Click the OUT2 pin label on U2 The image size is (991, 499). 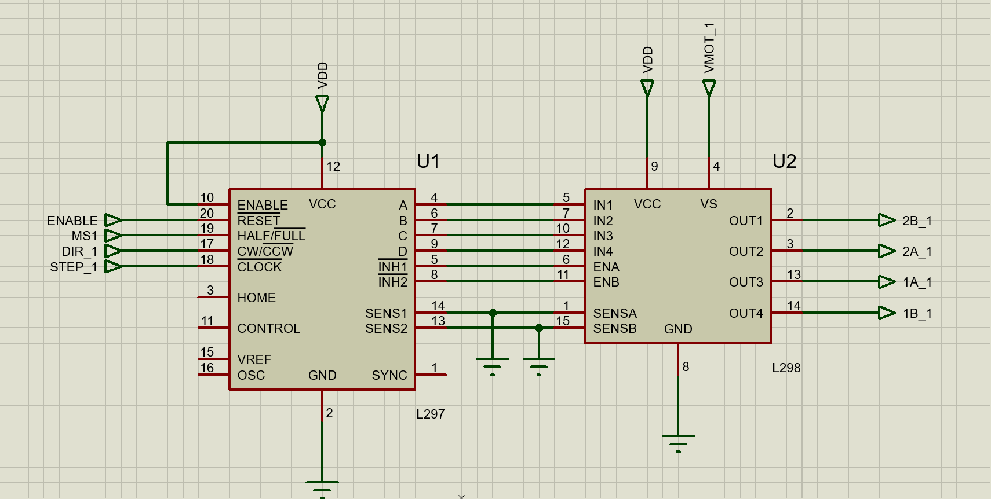point(746,251)
